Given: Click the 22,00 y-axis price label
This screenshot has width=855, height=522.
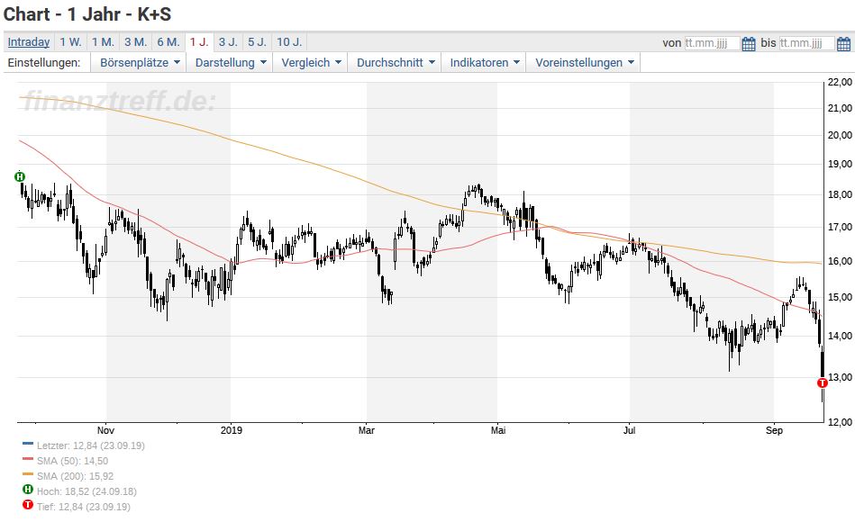Looking at the screenshot, I should tap(840, 82).
